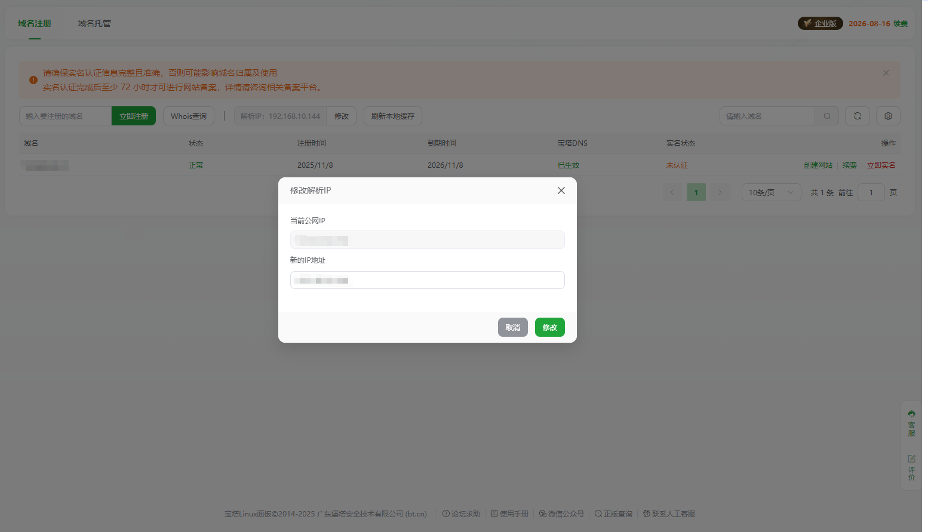Click the 正版查询 verification icon in footer
Viewport: 928px width, 532px height.
(598, 513)
